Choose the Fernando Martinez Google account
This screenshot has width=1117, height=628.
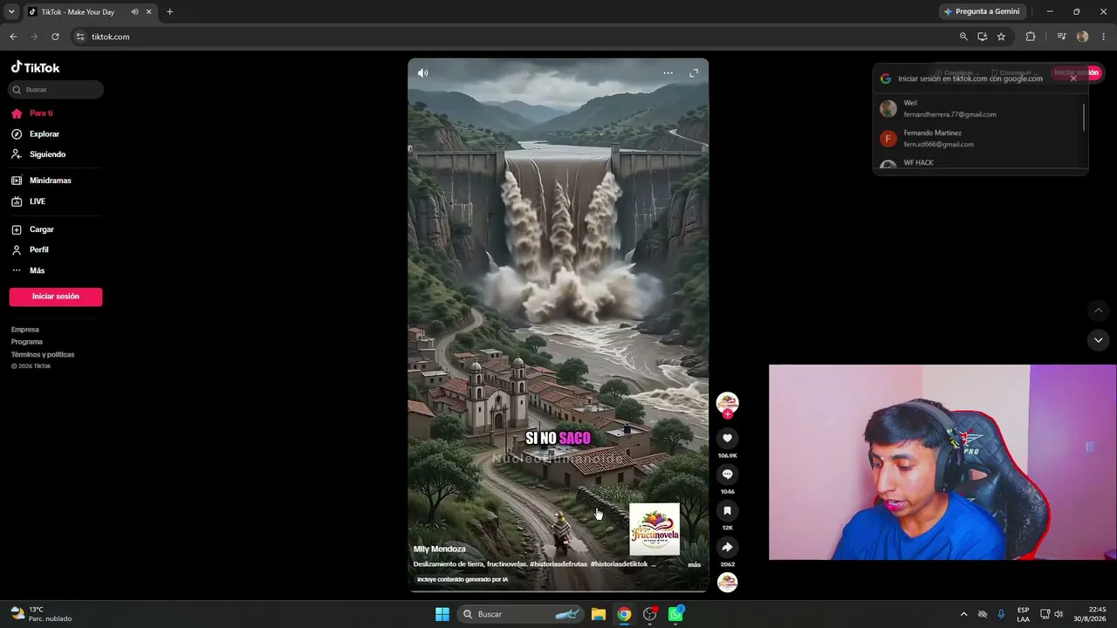pos(977,139)
